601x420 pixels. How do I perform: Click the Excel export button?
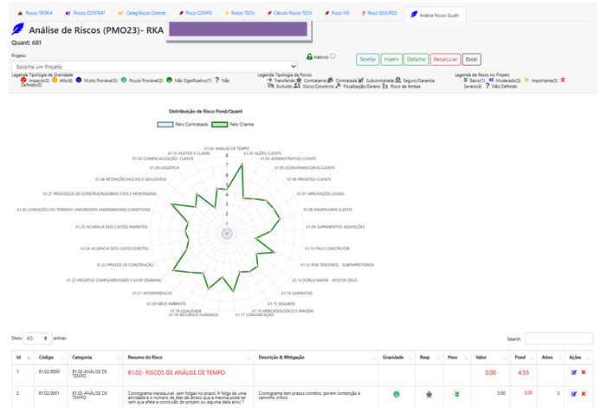[471, 59]
